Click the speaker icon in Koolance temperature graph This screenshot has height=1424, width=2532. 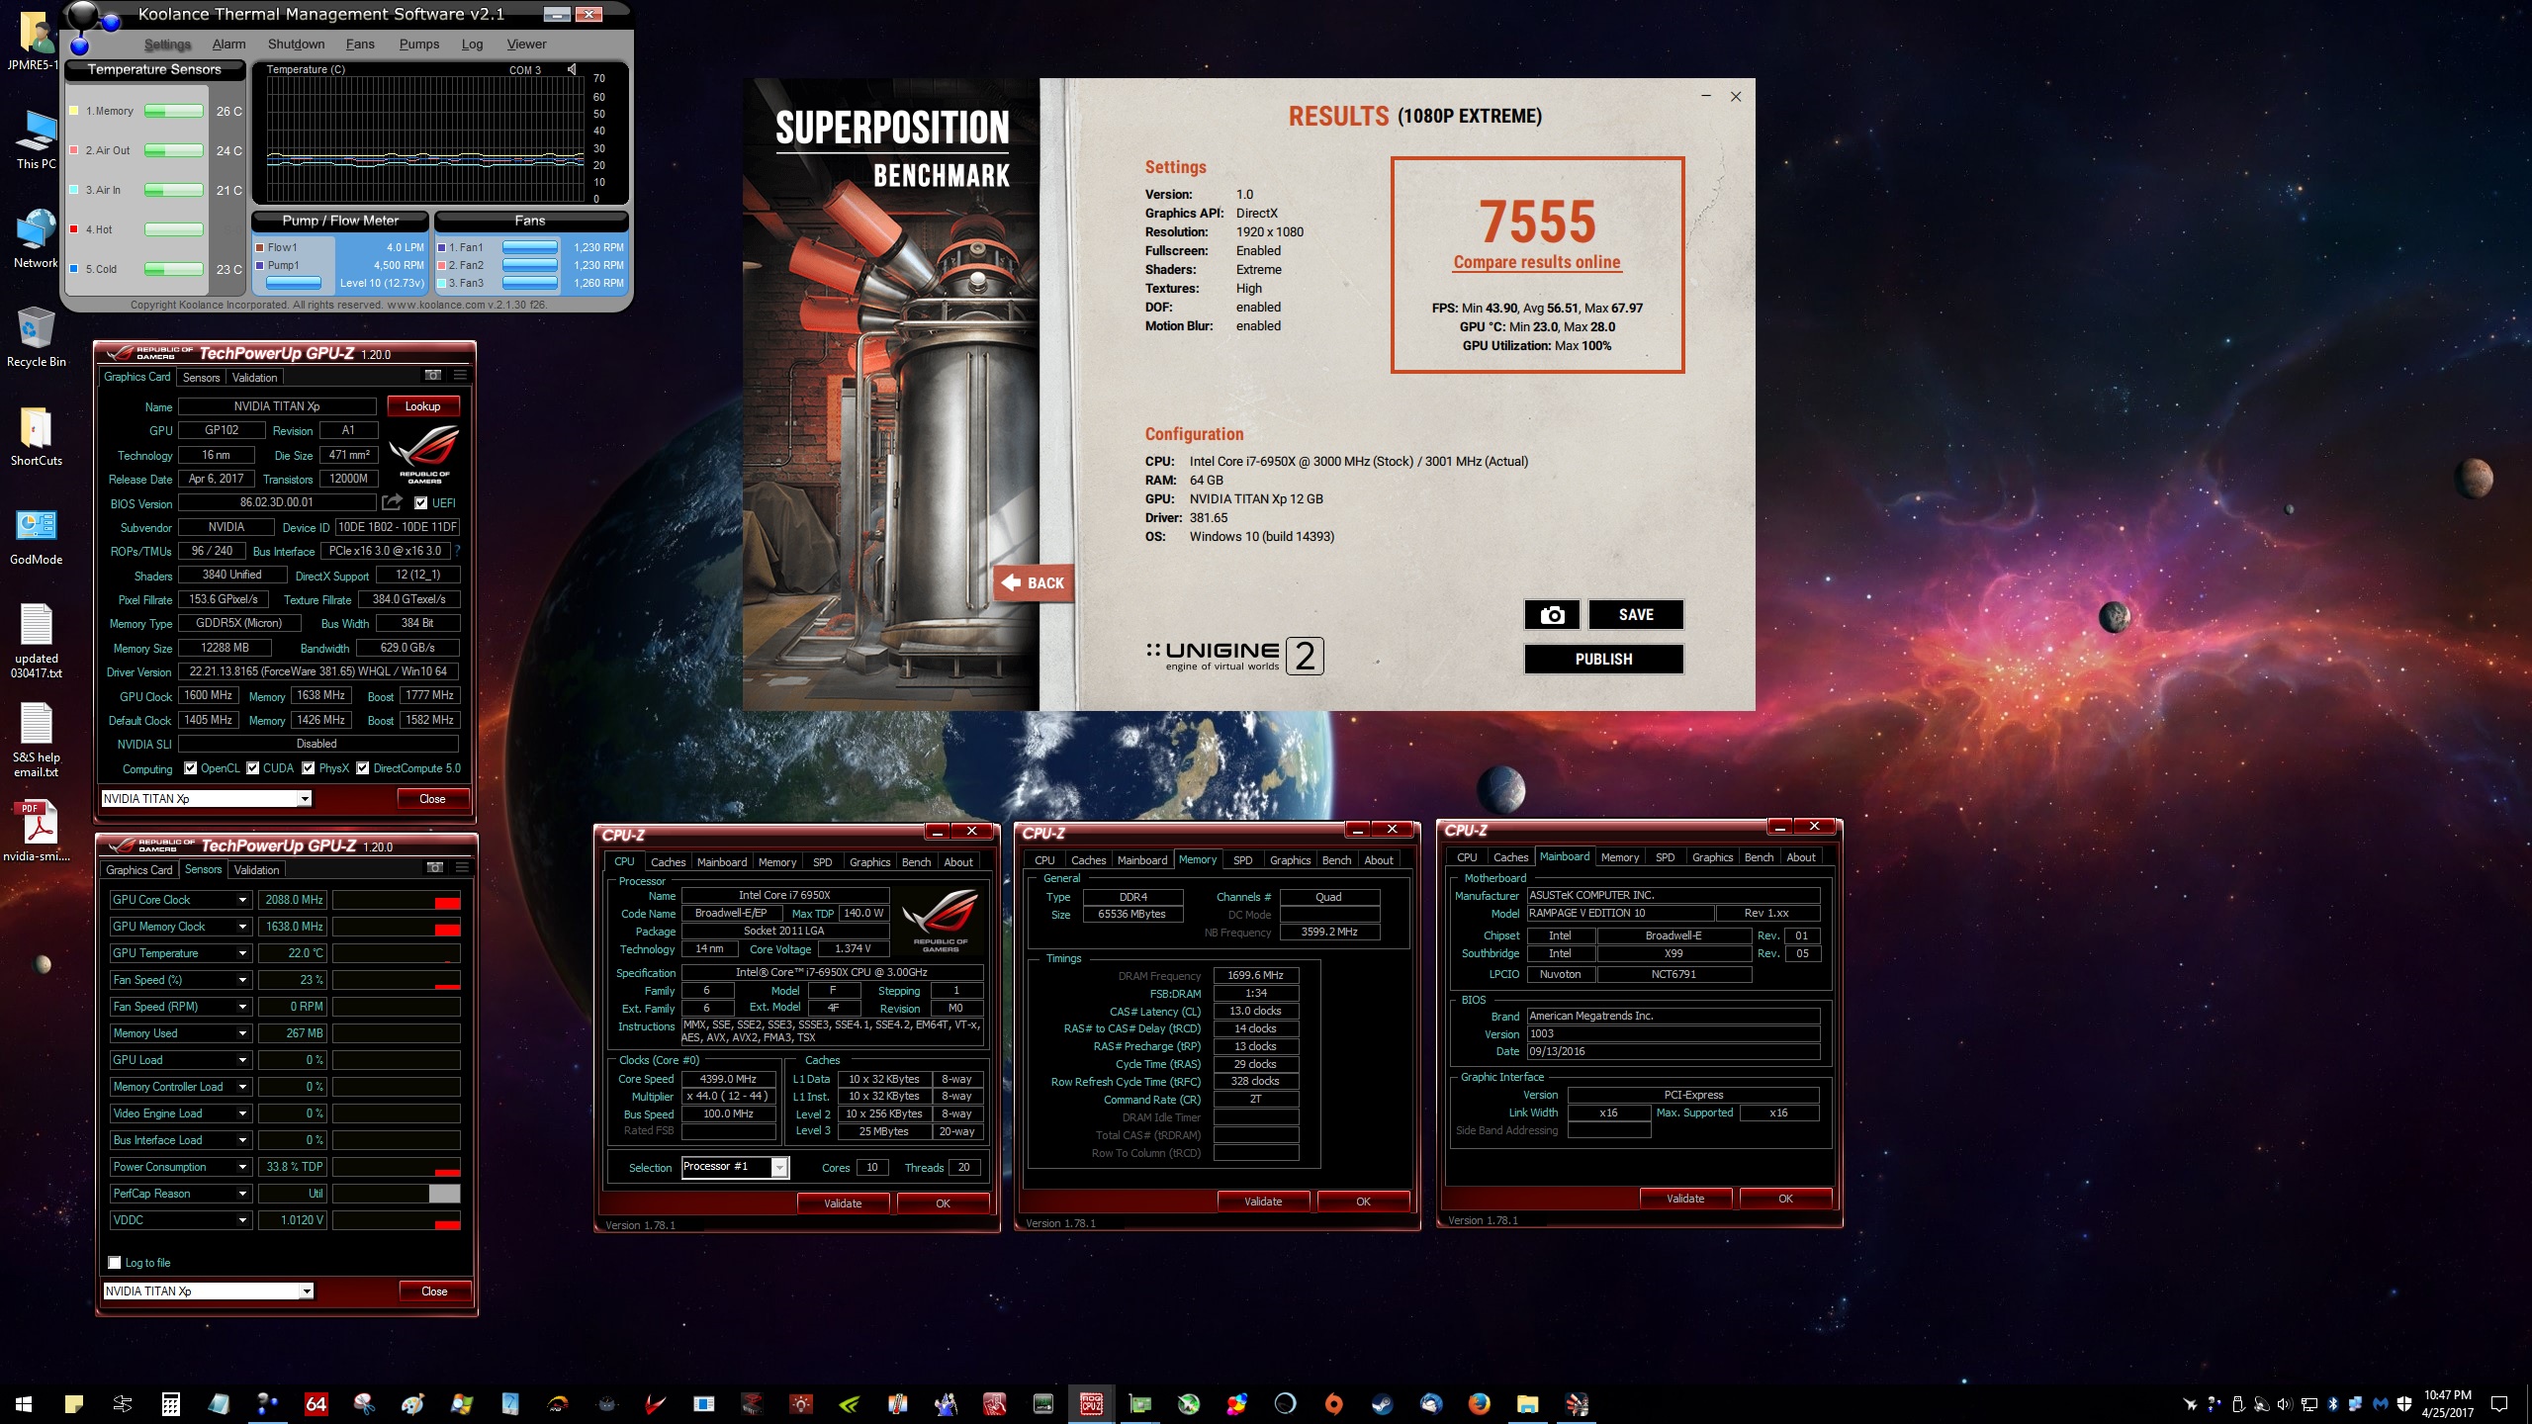(572, 69)
